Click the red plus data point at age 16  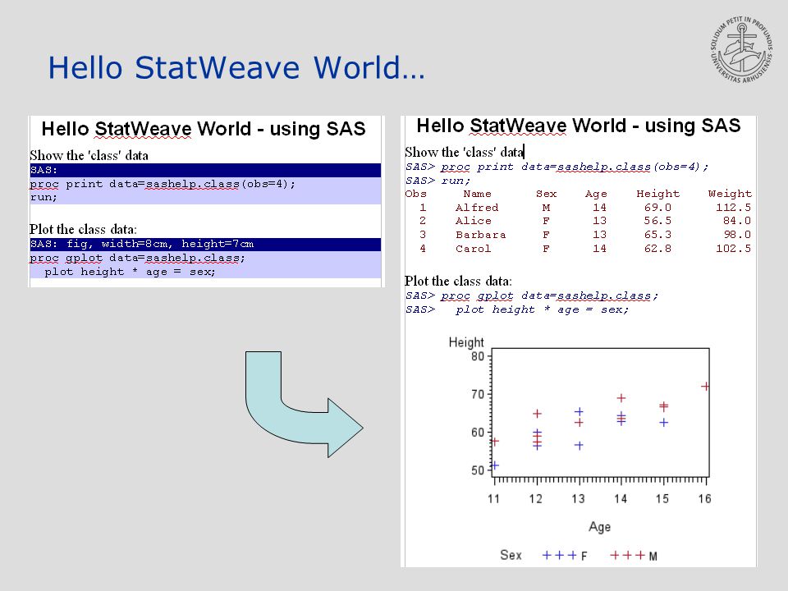tap(705, 387)
